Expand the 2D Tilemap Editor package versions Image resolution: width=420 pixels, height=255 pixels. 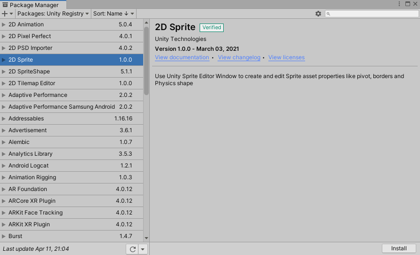point(3,83)
